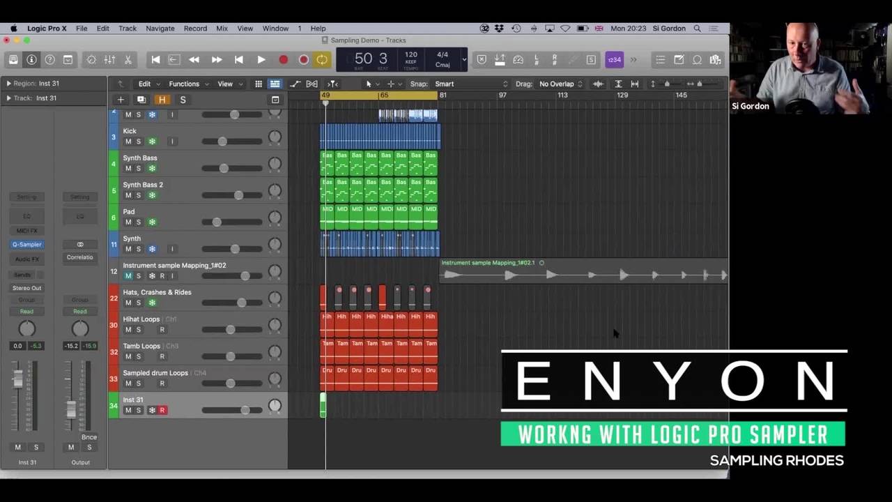Expand the Region: Inst 31 disclosure triangle
The image size is (892, 502).
pyautogui.click(x=8, y=83)
